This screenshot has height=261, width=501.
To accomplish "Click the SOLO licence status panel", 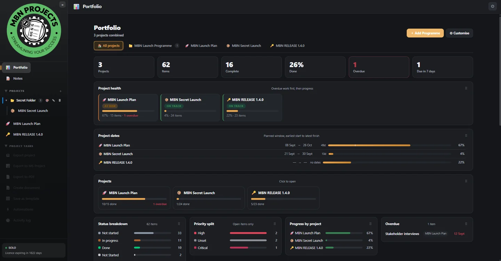I will pyautogui.click(x=33, y=250).
